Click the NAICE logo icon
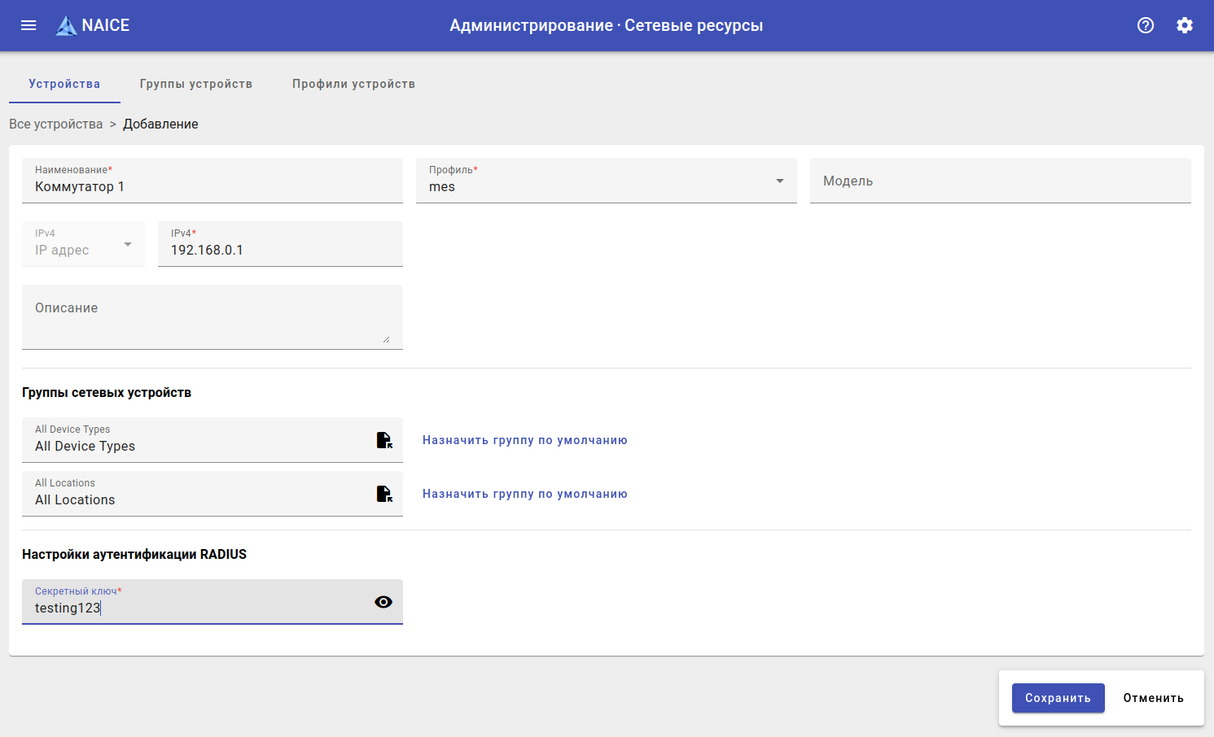Screen dimensions: 1214x737 [66, 26]
